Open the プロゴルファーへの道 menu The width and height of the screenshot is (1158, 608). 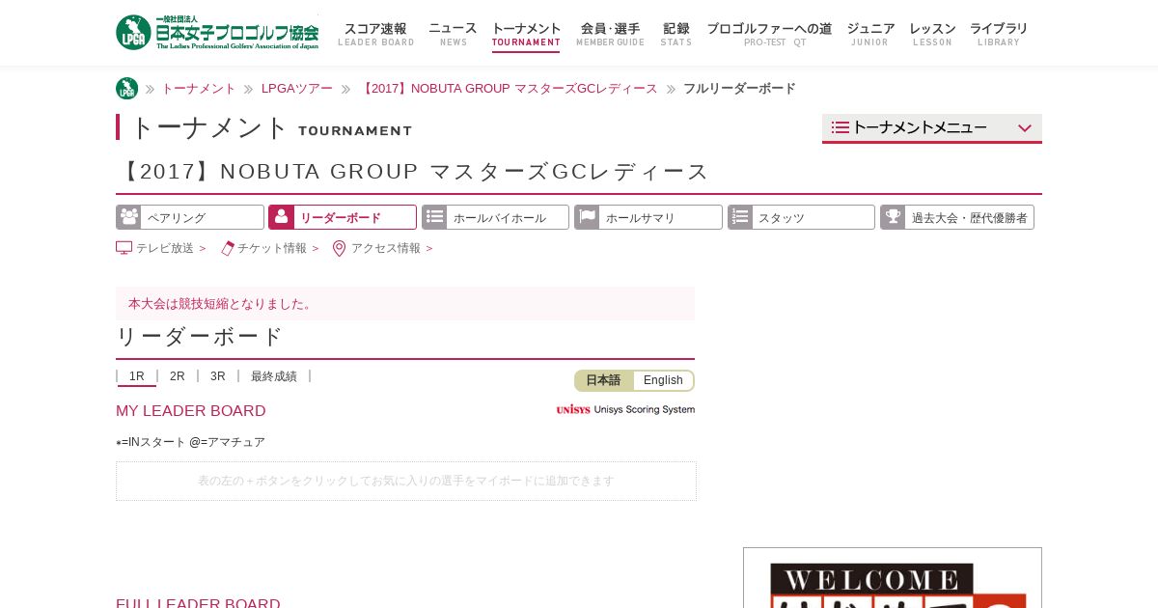pos(769,34)
